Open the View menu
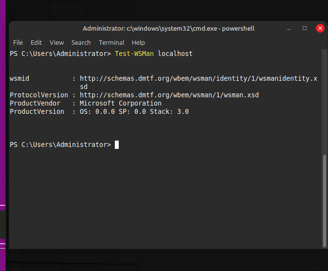This screenshot has height=271, width=328. [56, 42]
